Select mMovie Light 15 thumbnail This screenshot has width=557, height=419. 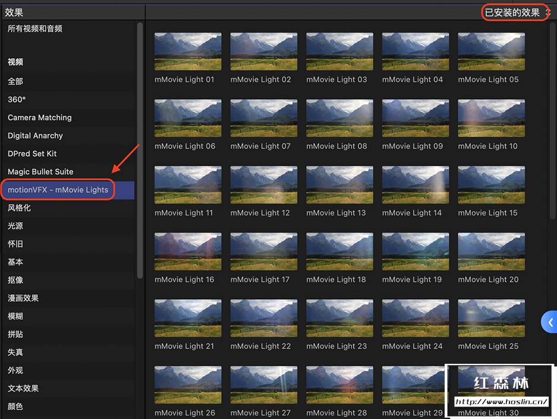(491, 185)
